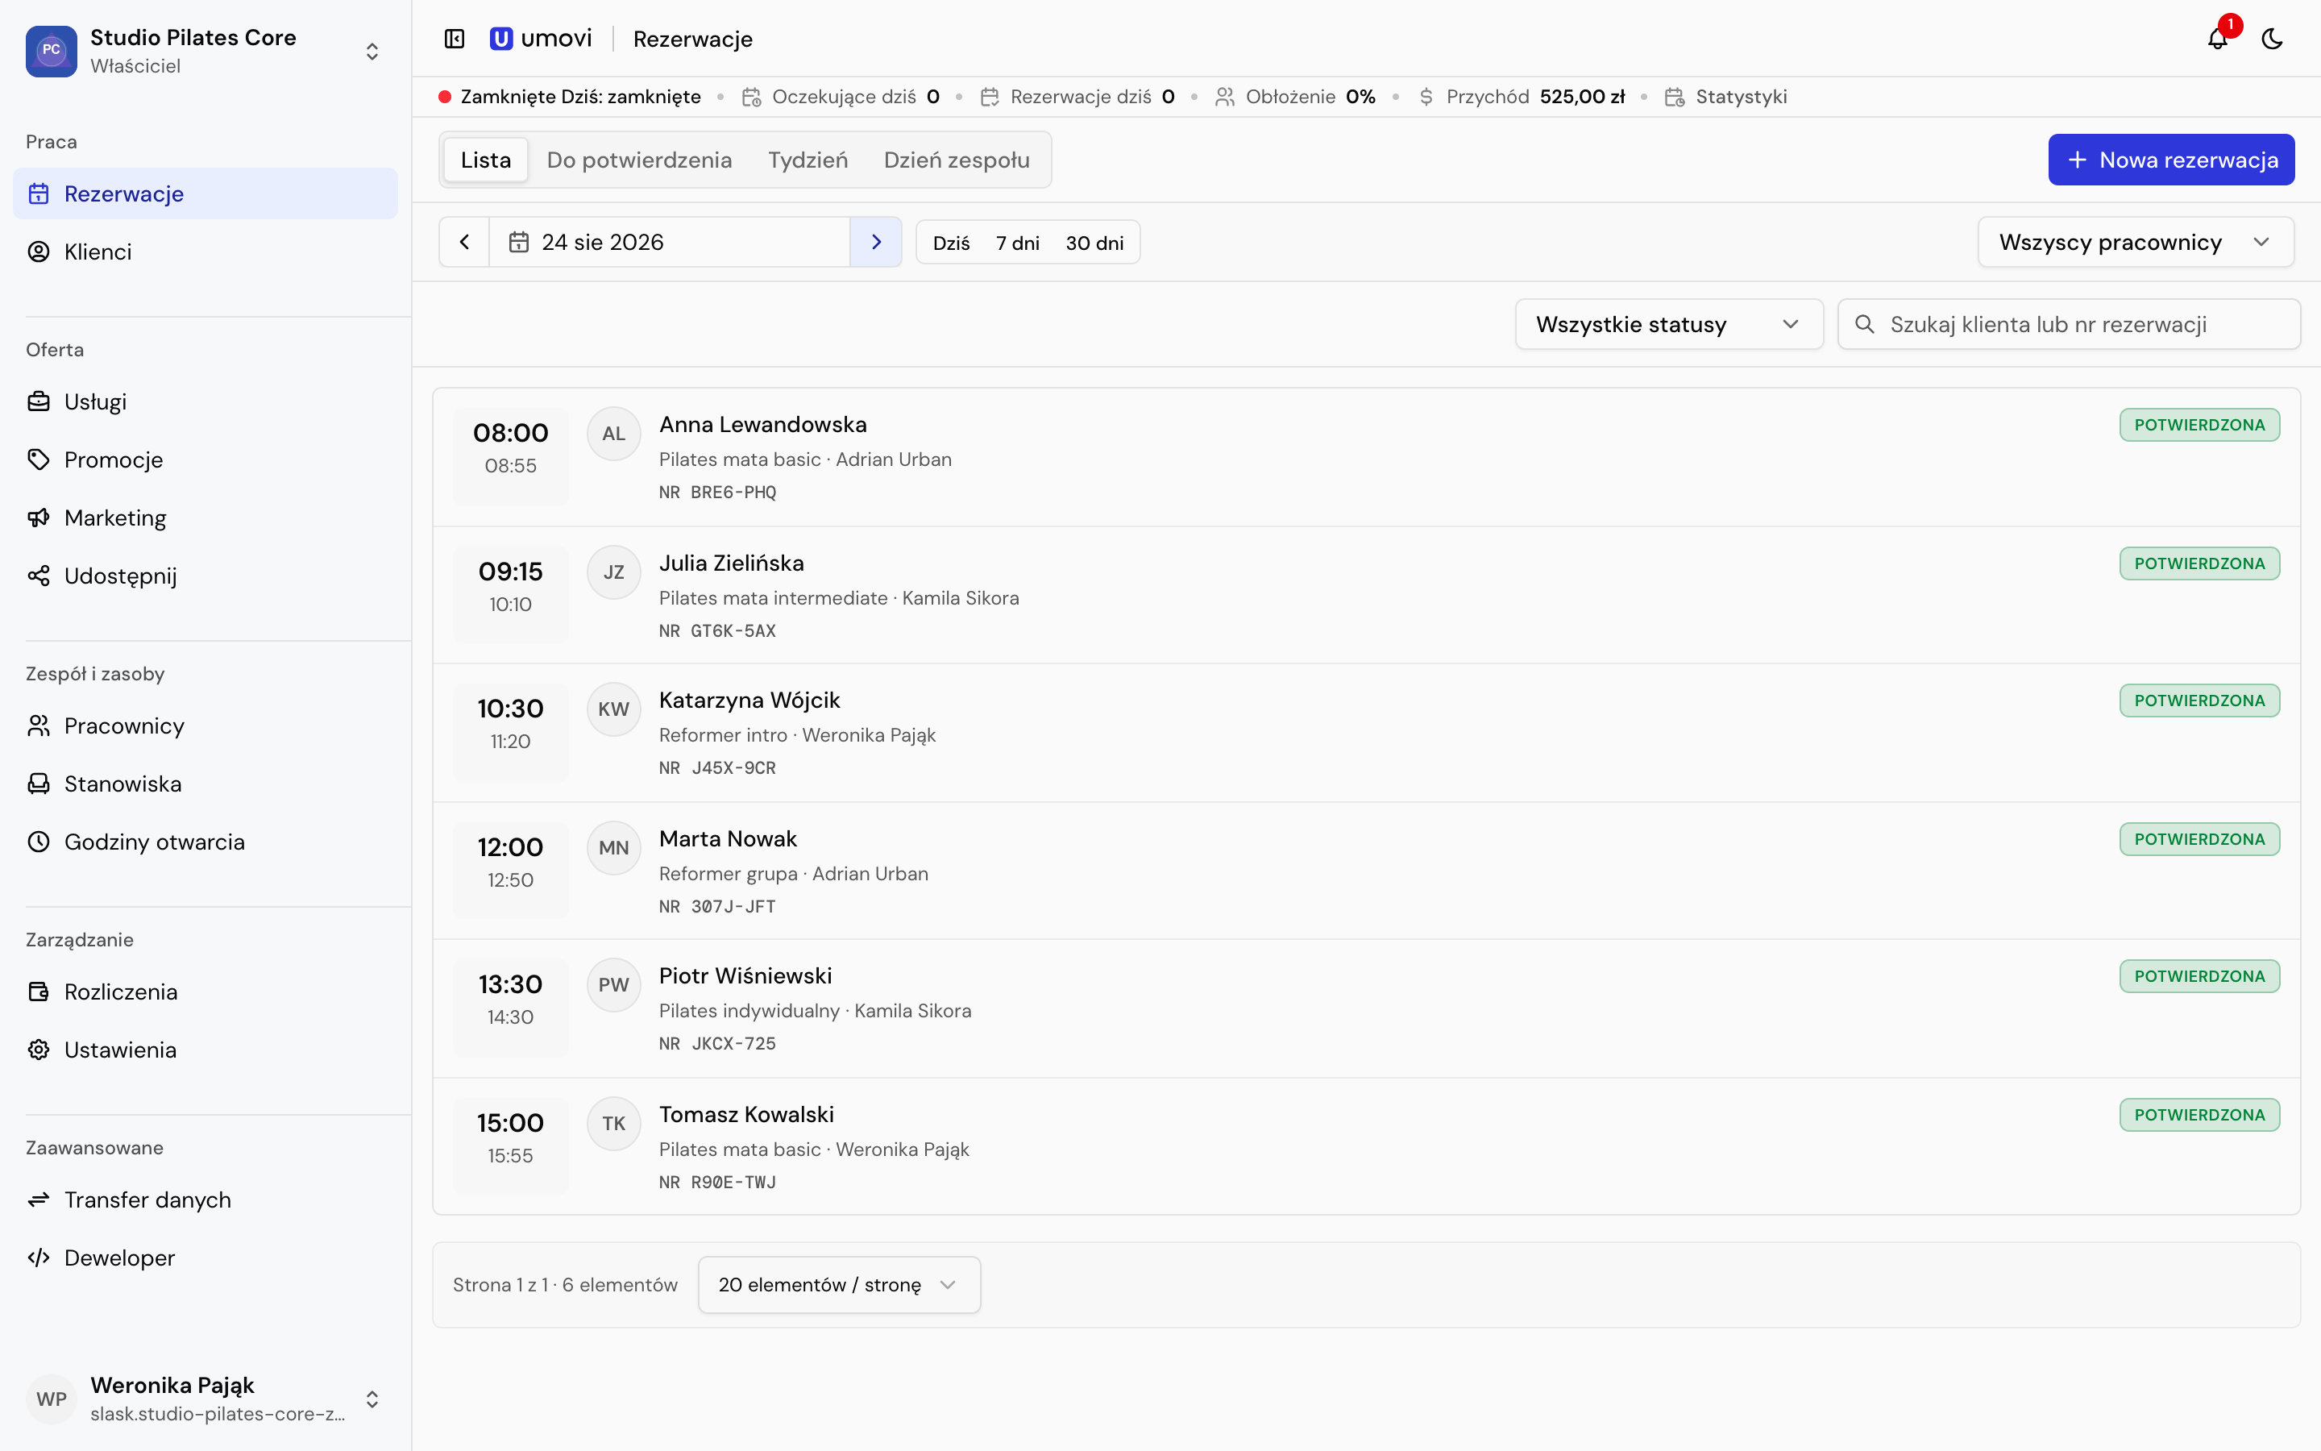This screenshot has height=1451, width=2321.
Task: Open the notifications bell
Action: [x=2216, y=39]
